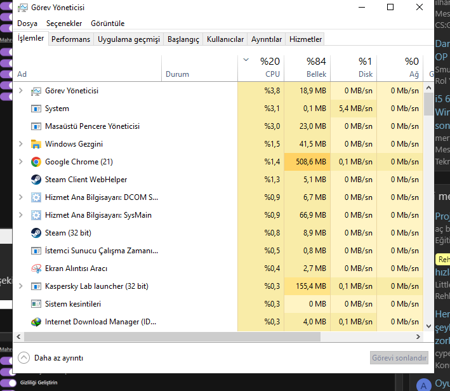
Task: Select Görev Yöneticisi %3,8 CPU cell
Action: tap(261, 91)
